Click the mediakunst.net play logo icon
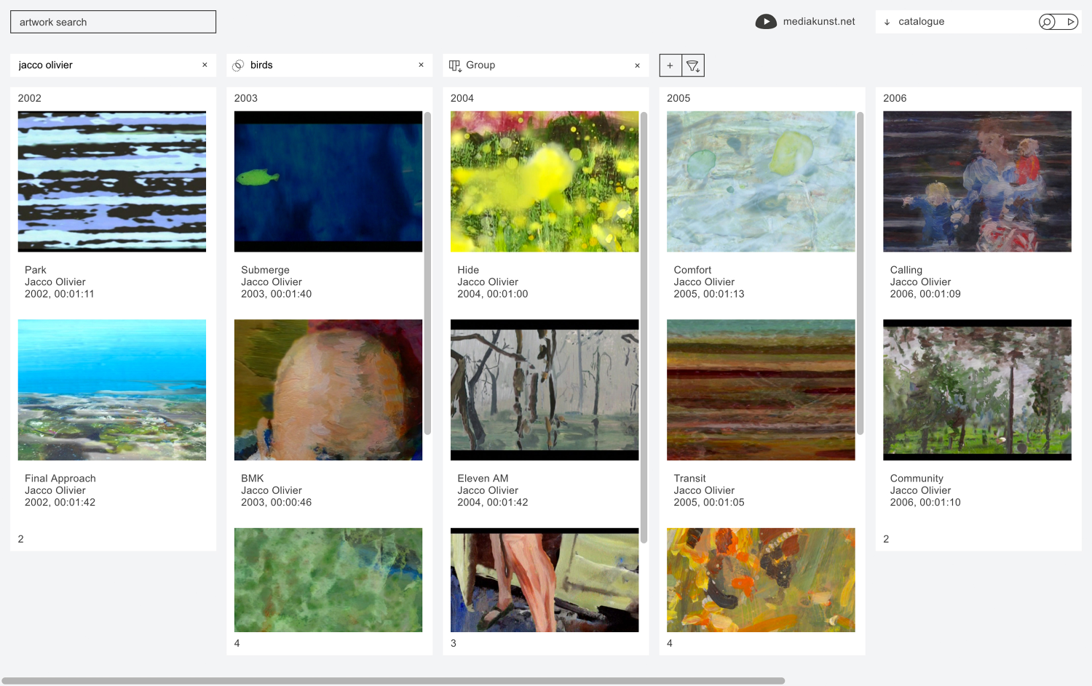The height and width of the screenshot is (686, 1092). pyautogui.click(x=766, y=22)
